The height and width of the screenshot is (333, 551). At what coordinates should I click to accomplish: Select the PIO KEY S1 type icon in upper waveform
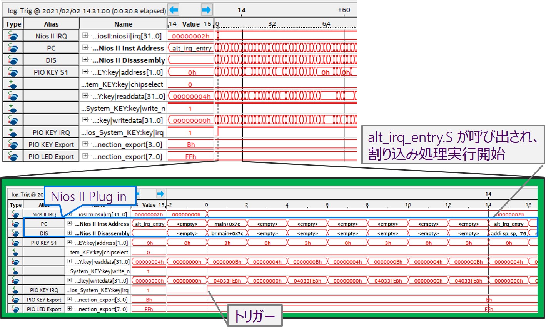[x=13, y=72]
